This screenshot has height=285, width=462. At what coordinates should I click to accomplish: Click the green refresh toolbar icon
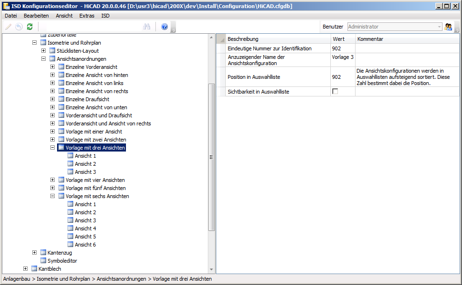29,27
